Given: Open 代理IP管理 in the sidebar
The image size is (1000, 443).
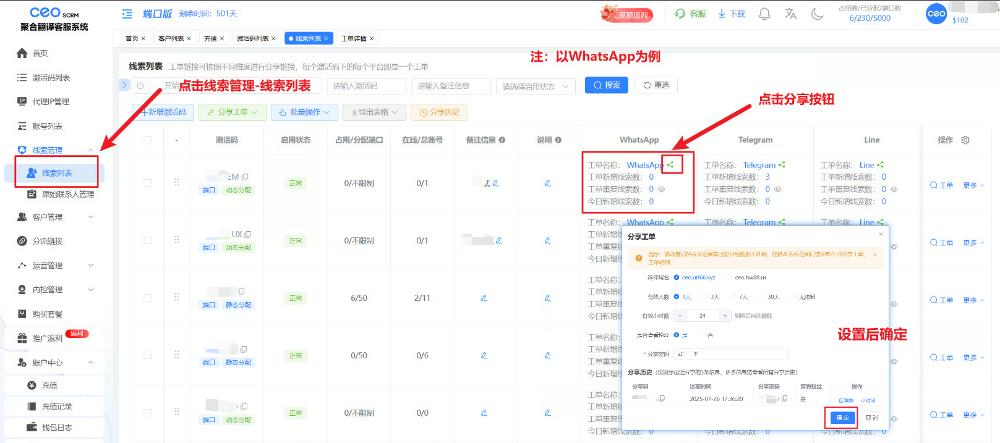Looking at the screenshot, I should pyautogui.click(x=51, y=102).
